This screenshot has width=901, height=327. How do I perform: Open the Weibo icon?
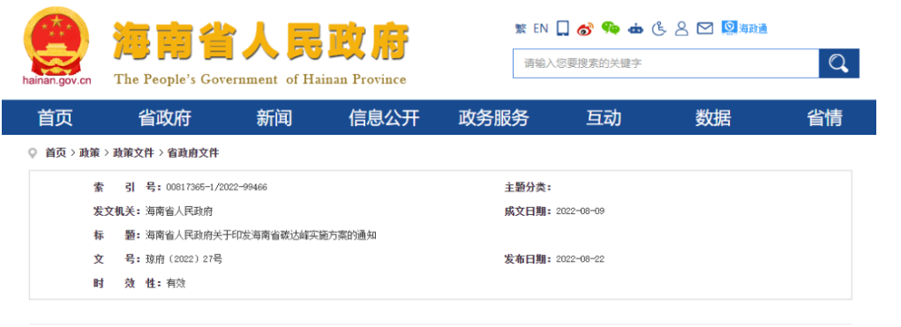[585, 28]
